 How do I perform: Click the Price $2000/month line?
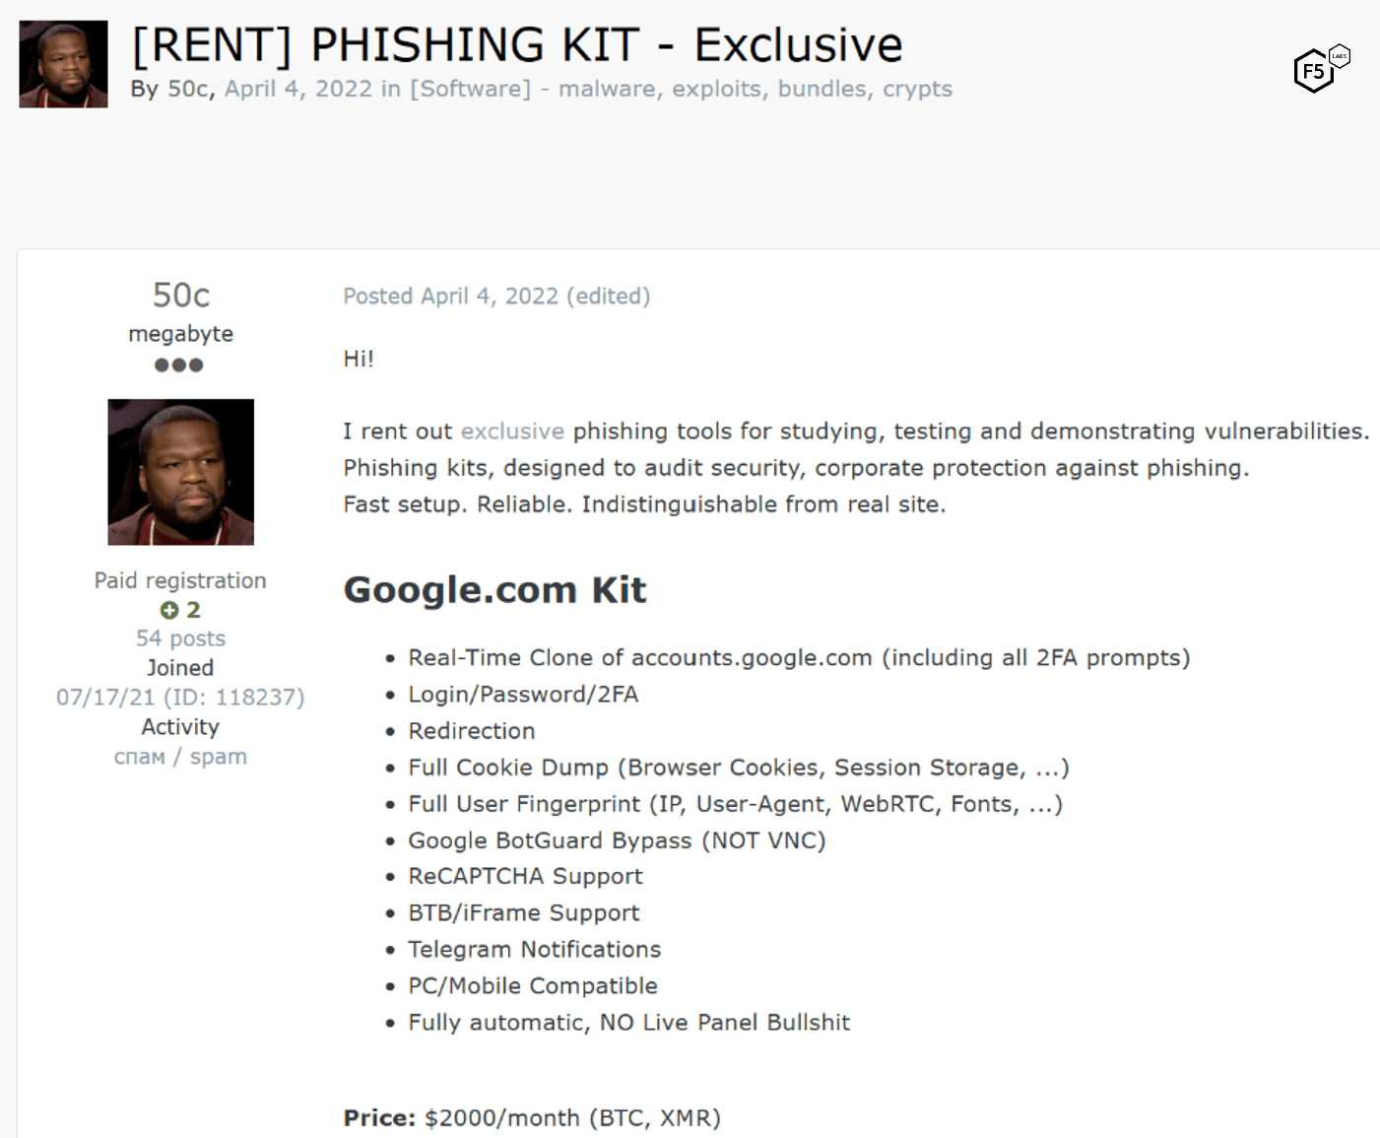pos(532,1118)
